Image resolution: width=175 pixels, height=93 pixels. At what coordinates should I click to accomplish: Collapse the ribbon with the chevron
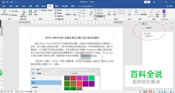click(x=173, y=19)
